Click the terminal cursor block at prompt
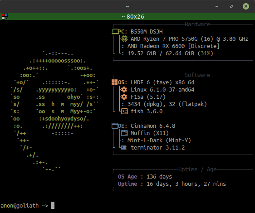255x213 pixels. click(x=53, y=205)
